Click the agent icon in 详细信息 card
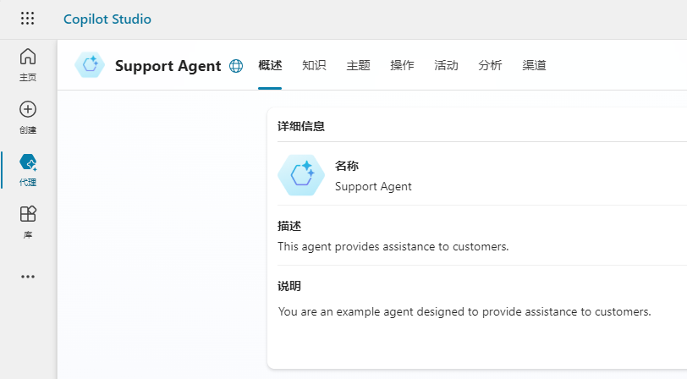 point(301,175)
